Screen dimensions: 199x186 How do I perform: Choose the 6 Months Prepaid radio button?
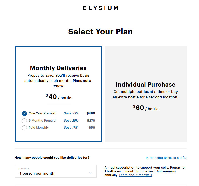pyautogui.click(x=24, y=121)
